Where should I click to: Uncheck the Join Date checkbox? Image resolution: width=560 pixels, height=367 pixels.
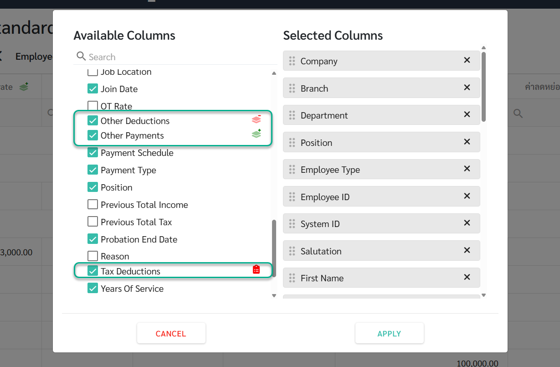tap(92, 89)
